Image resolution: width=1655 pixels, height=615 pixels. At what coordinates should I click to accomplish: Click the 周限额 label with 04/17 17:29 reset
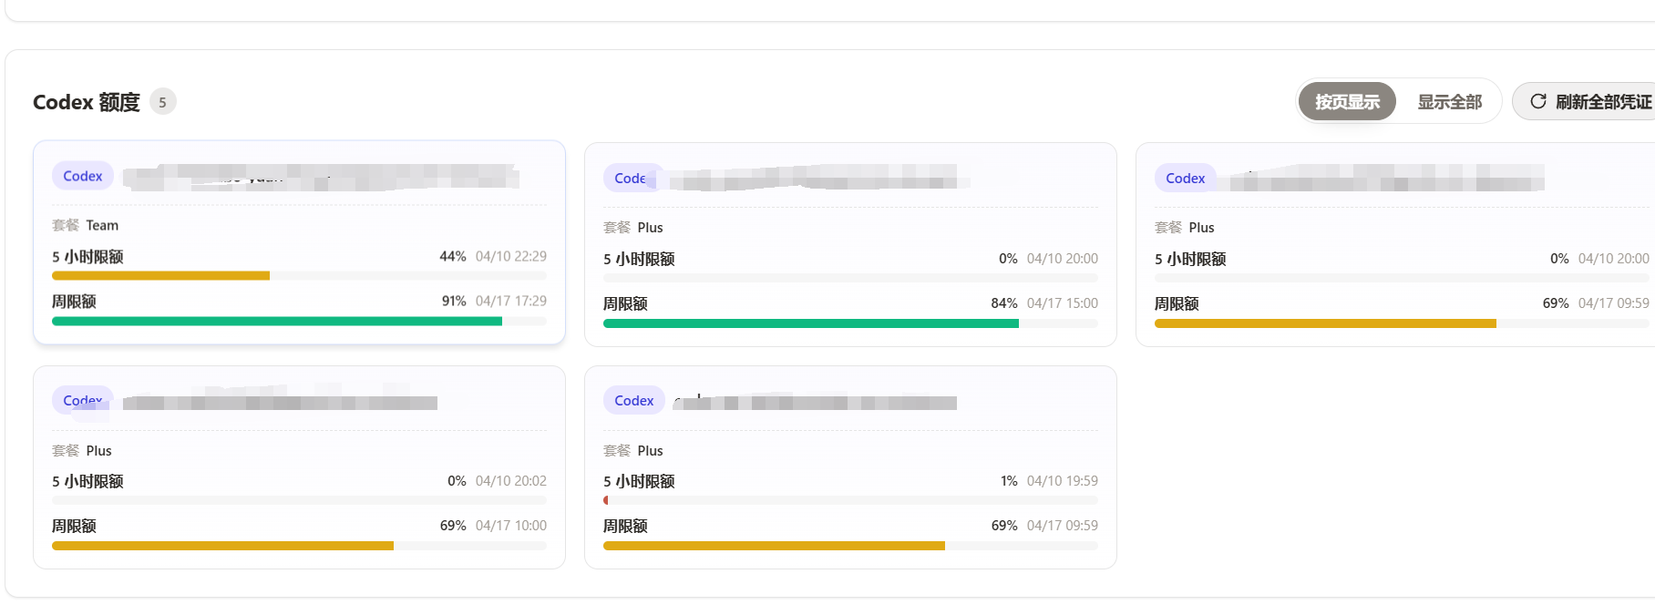tap(74, 301)
